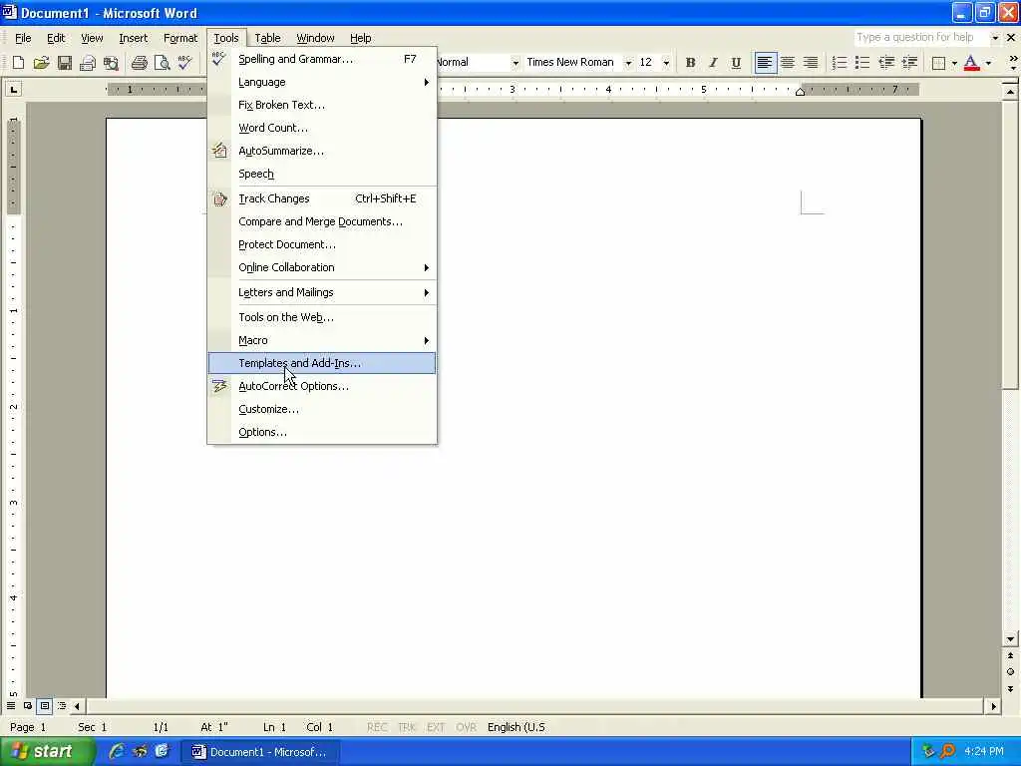Apply outside border to selection
The width and height of the screenshot is (1021, 766).
coord(939,63)
